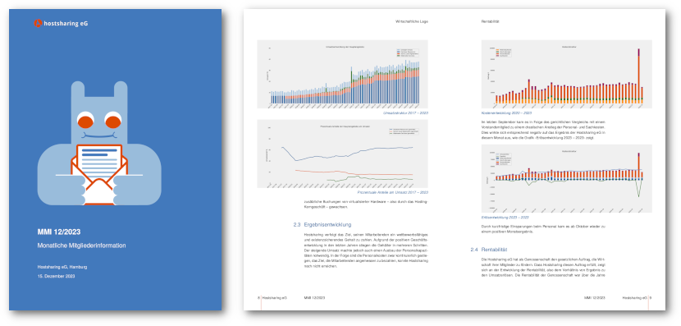Click the Rentabilität header on right page

491,21
